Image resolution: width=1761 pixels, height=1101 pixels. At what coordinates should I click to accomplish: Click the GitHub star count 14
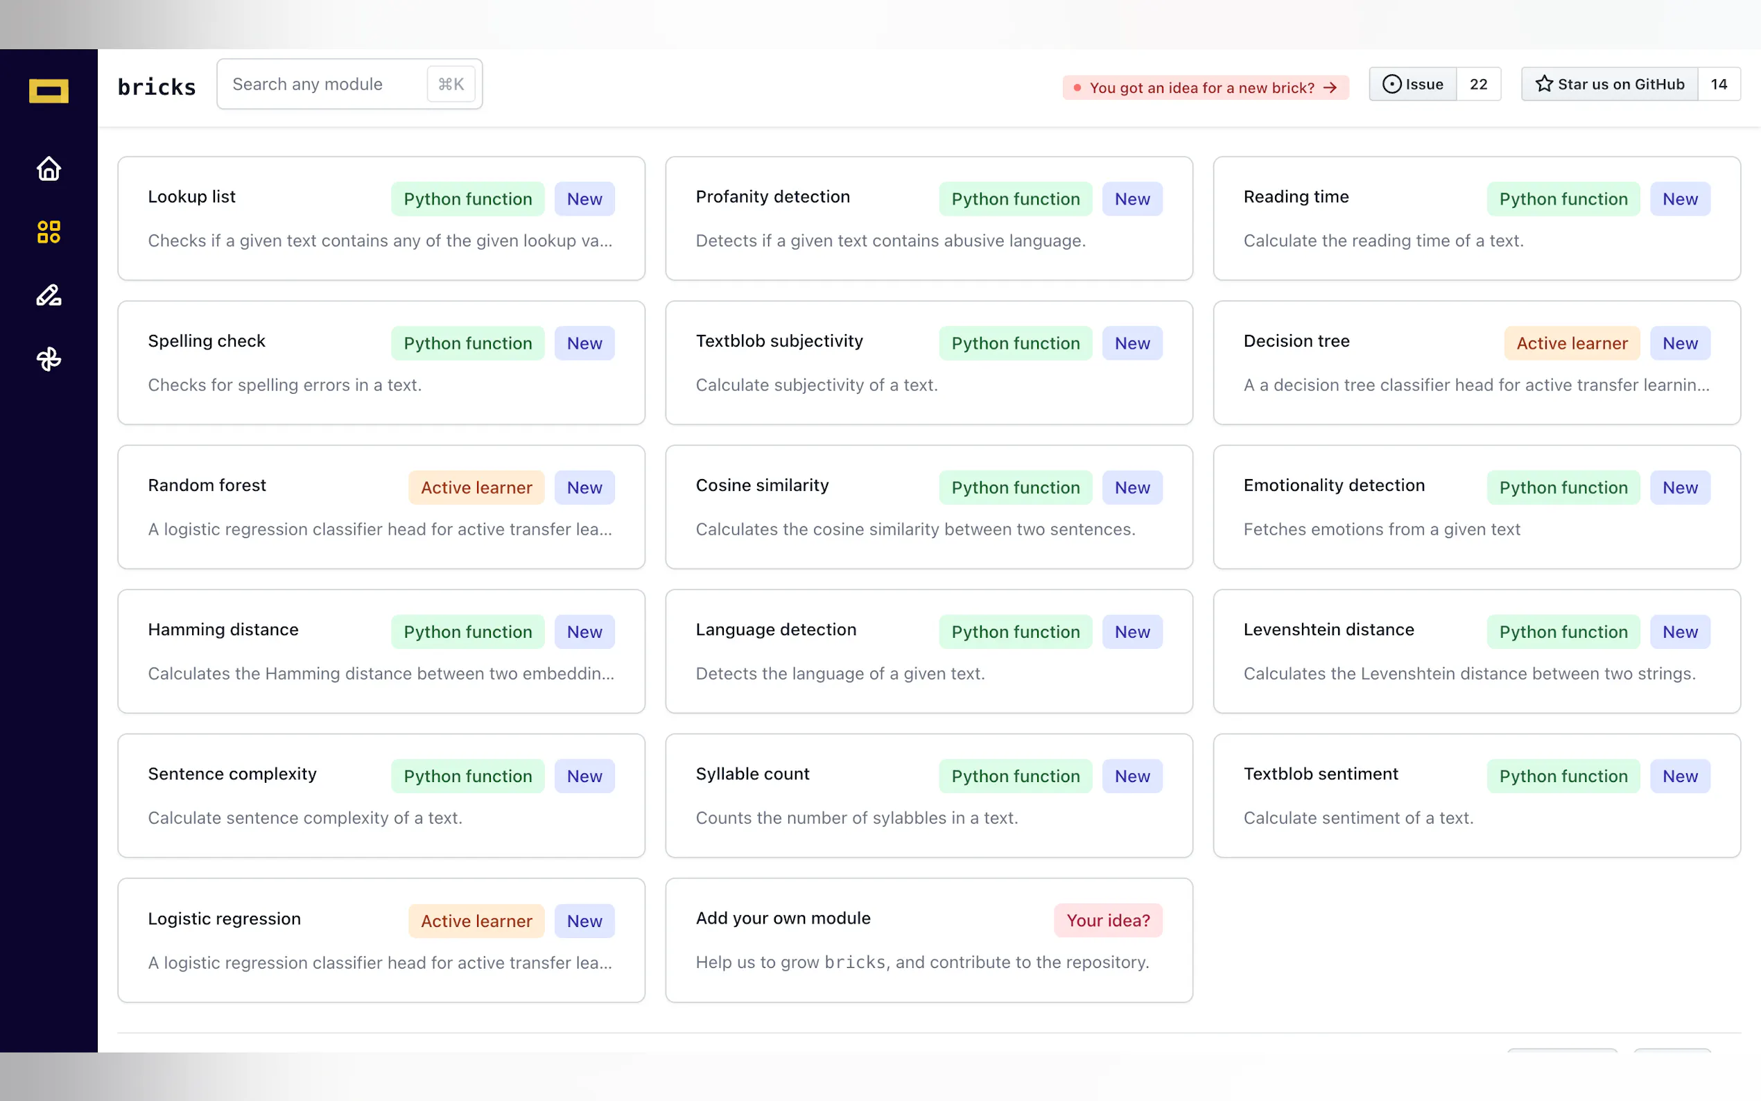[x=1718, y=85]
